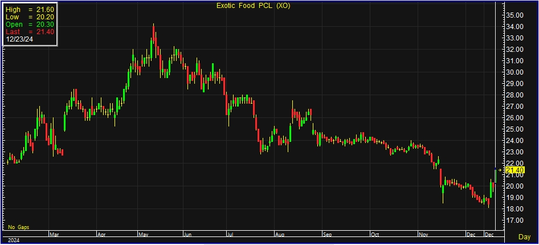The width and height of the screenshot is (539, 245).
Task: Click the No Gaps label
Action: [19, 227]
